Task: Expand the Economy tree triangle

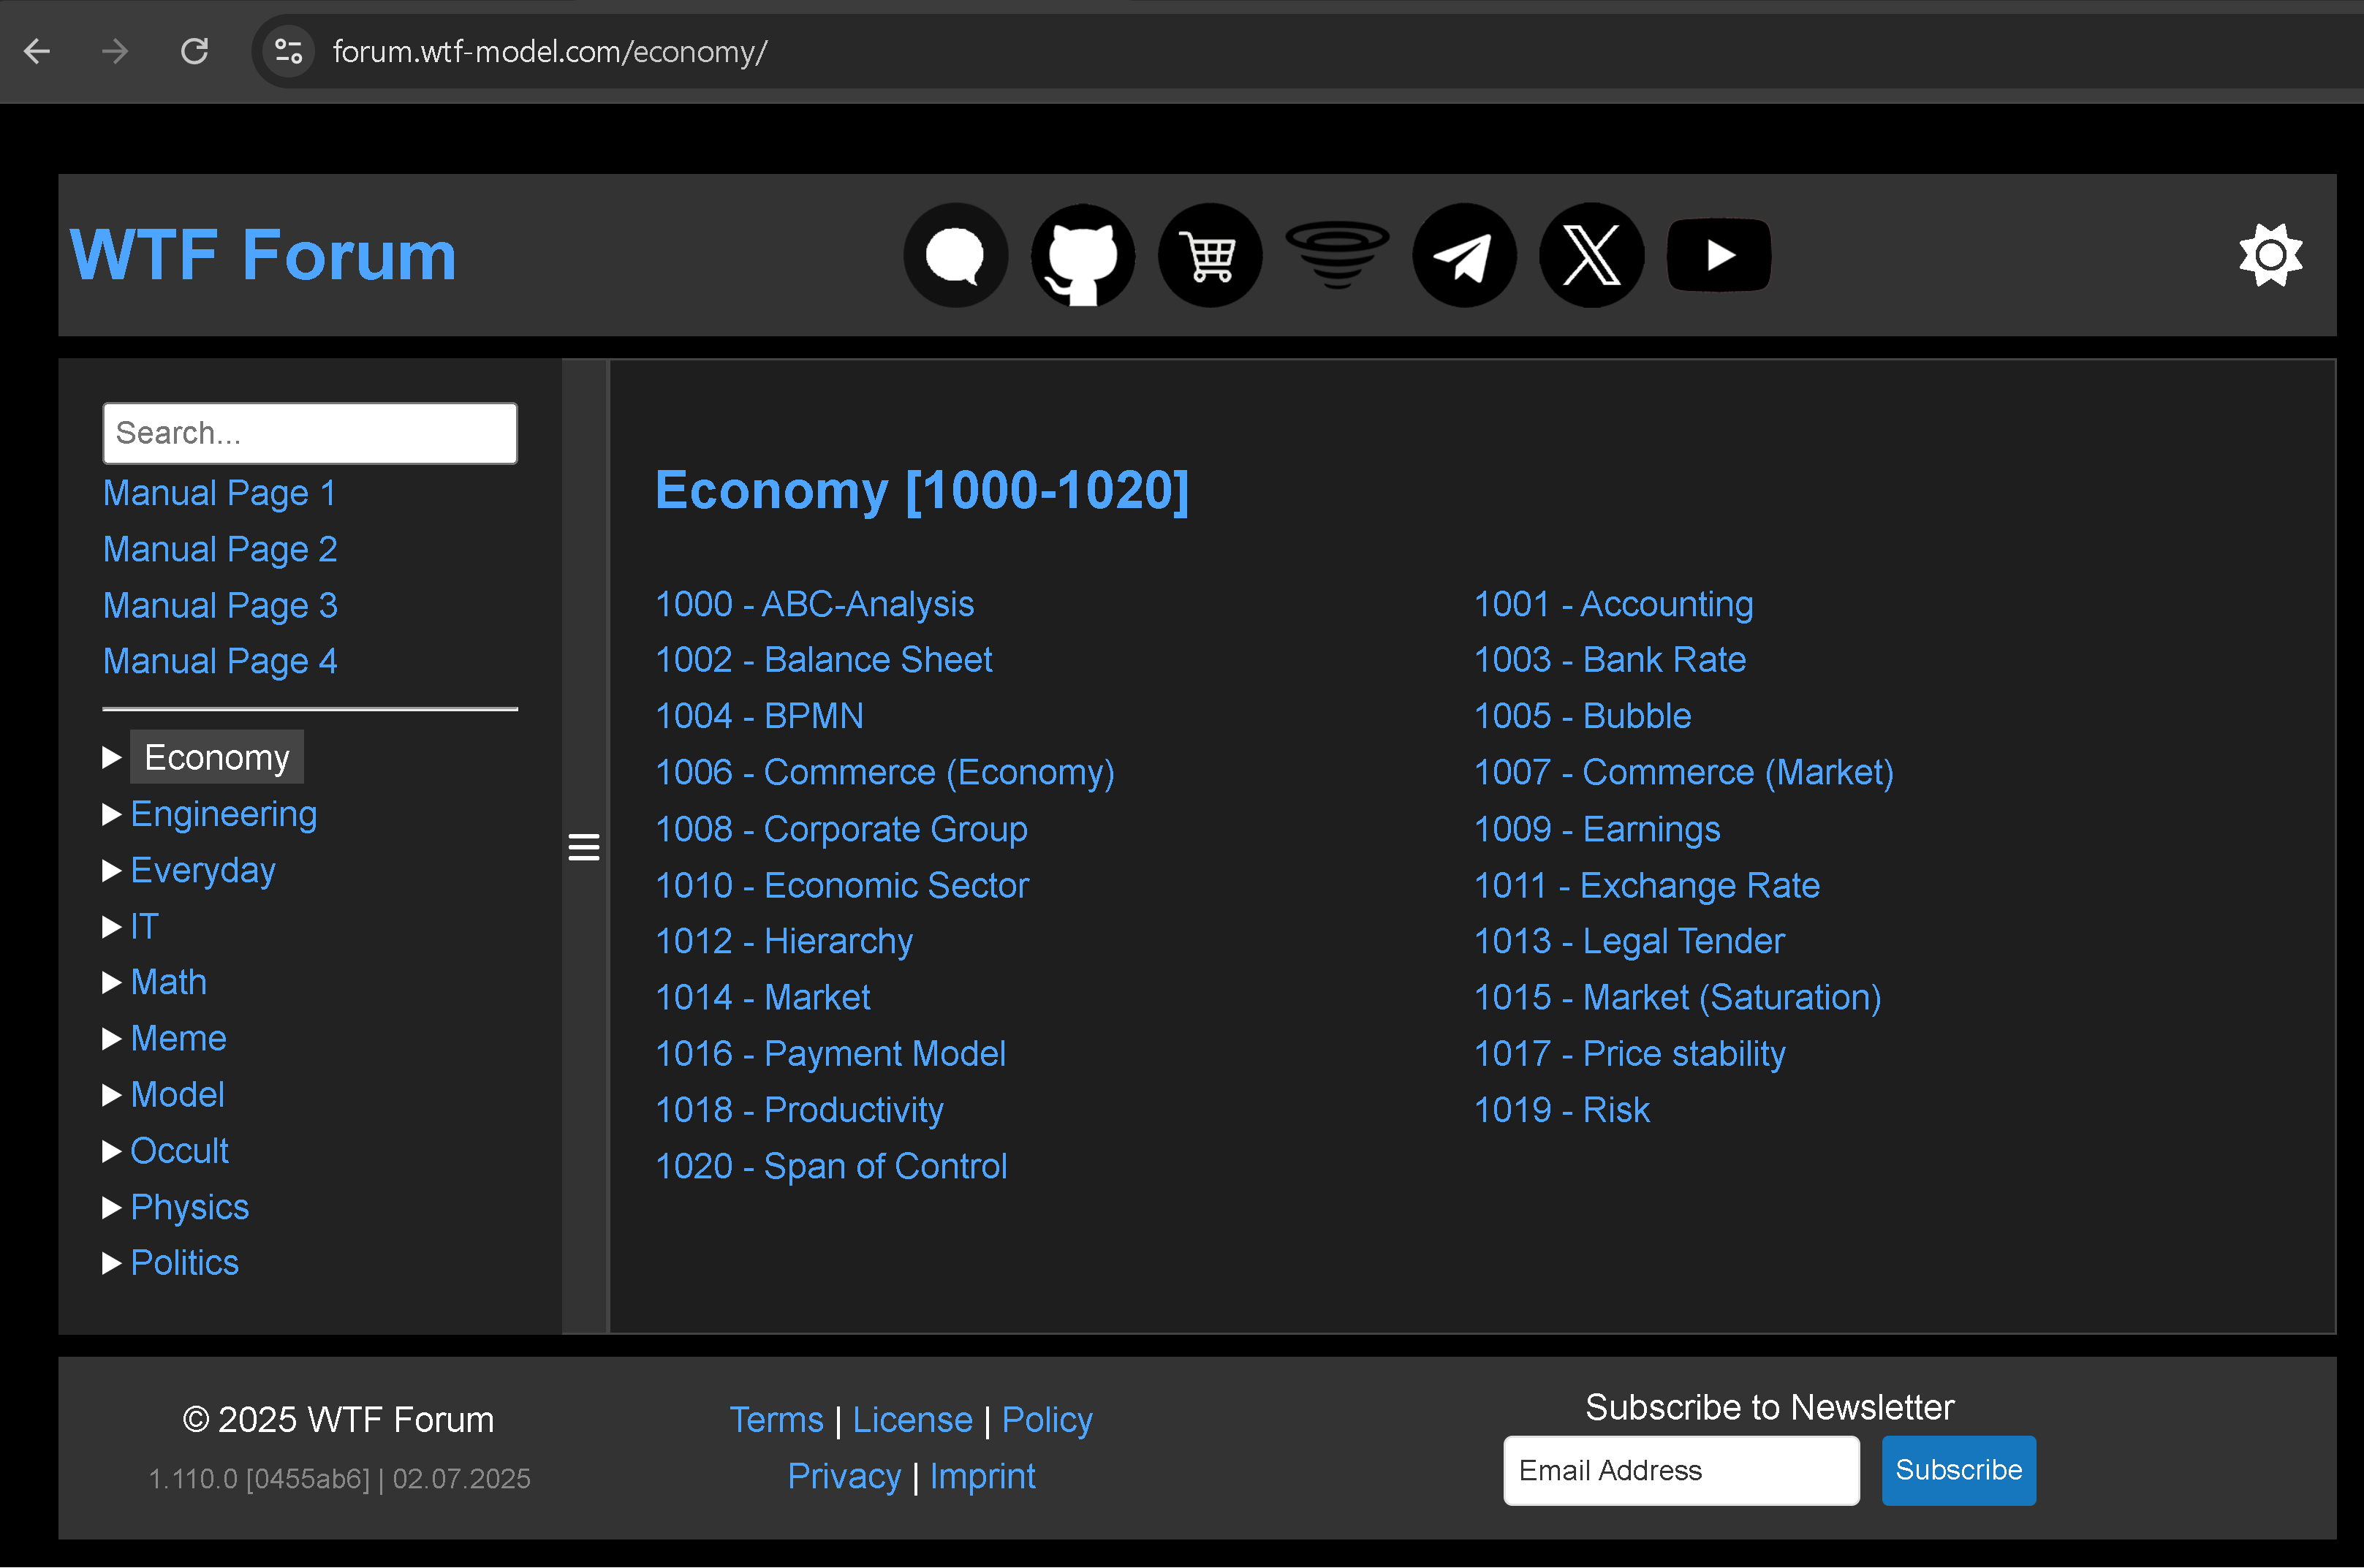Action: click(111, 758)
